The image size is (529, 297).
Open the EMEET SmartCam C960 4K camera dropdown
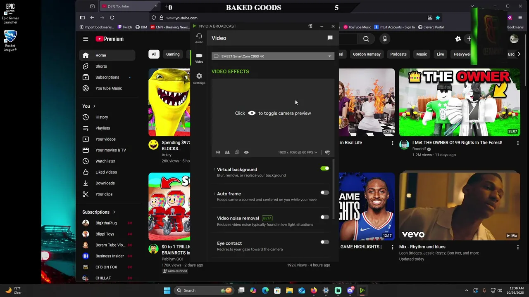tap(273, 56)
